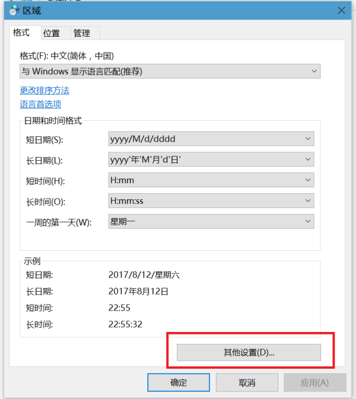
Task: Expand the 一周的第一天 星期一 dropdown
Action: 211,222
